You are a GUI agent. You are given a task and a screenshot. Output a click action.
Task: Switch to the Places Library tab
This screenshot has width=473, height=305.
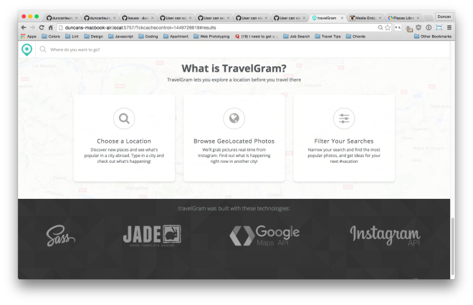[402, 18]
